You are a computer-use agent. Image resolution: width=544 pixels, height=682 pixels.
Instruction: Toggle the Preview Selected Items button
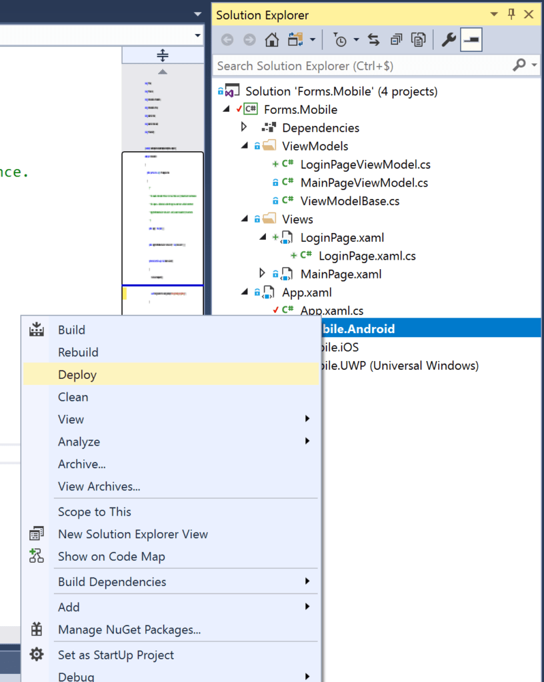(x=471, y=39)
